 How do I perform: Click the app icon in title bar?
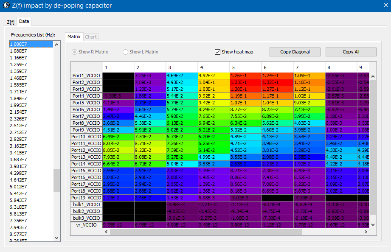(6, 6)
